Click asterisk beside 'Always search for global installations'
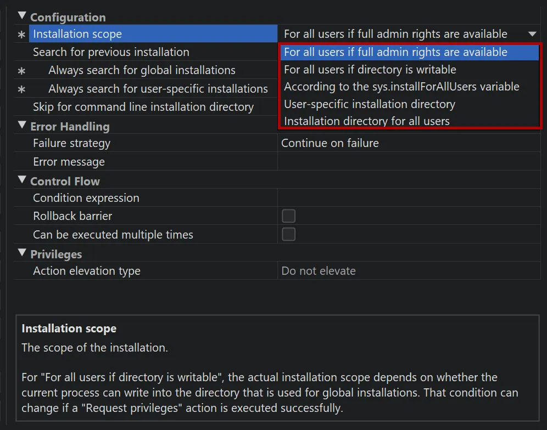The height and width of the screenshot is (430, 547). tap(22, 71)
